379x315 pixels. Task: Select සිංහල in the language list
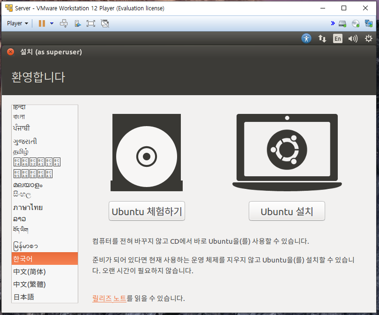tap(45, 195)
